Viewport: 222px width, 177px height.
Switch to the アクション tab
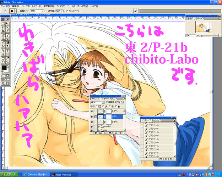point(156,120)
